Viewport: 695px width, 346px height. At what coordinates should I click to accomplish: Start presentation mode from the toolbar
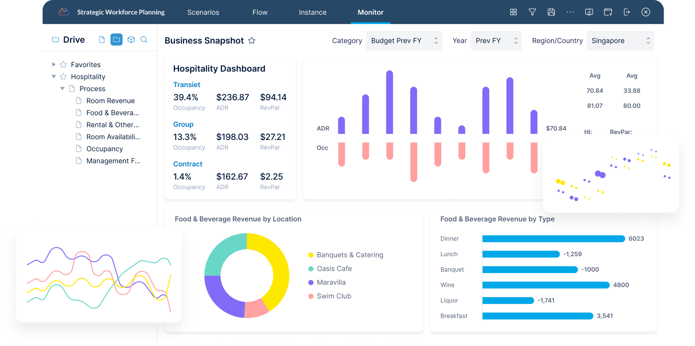tap(589, 12)
